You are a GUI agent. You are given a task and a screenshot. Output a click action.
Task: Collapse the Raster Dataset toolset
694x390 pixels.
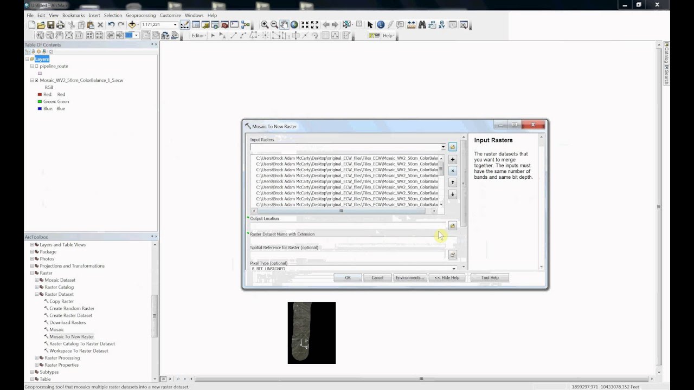coord(37,294)
